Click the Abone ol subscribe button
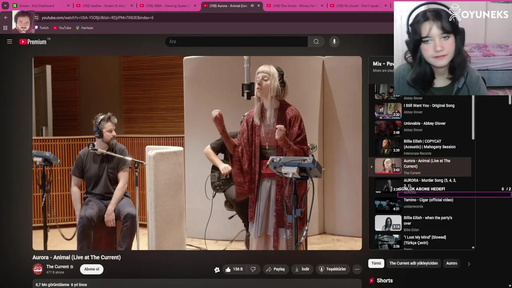The width and height of the screenshot is (512, 288). 92,269
